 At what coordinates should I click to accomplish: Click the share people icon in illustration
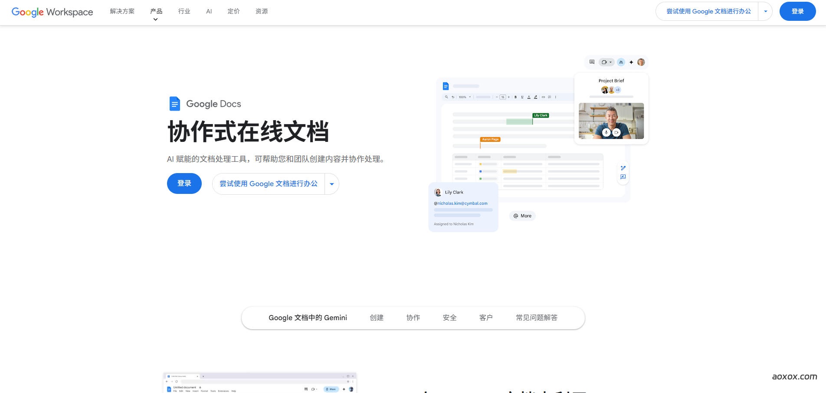[621, 62]
